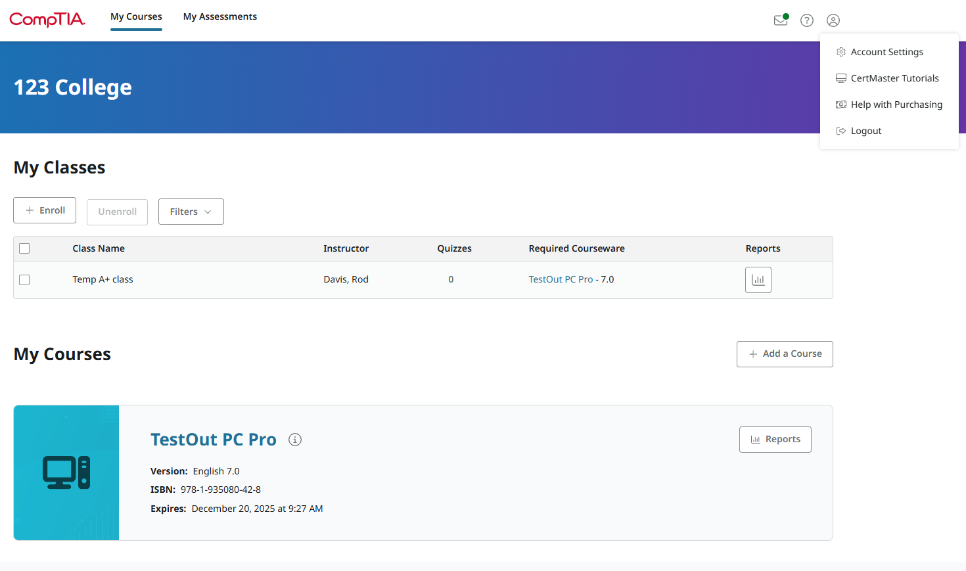Click the expiry date December 20, 2025
This screenshot has width=966, height=571.
click(257, 509)
